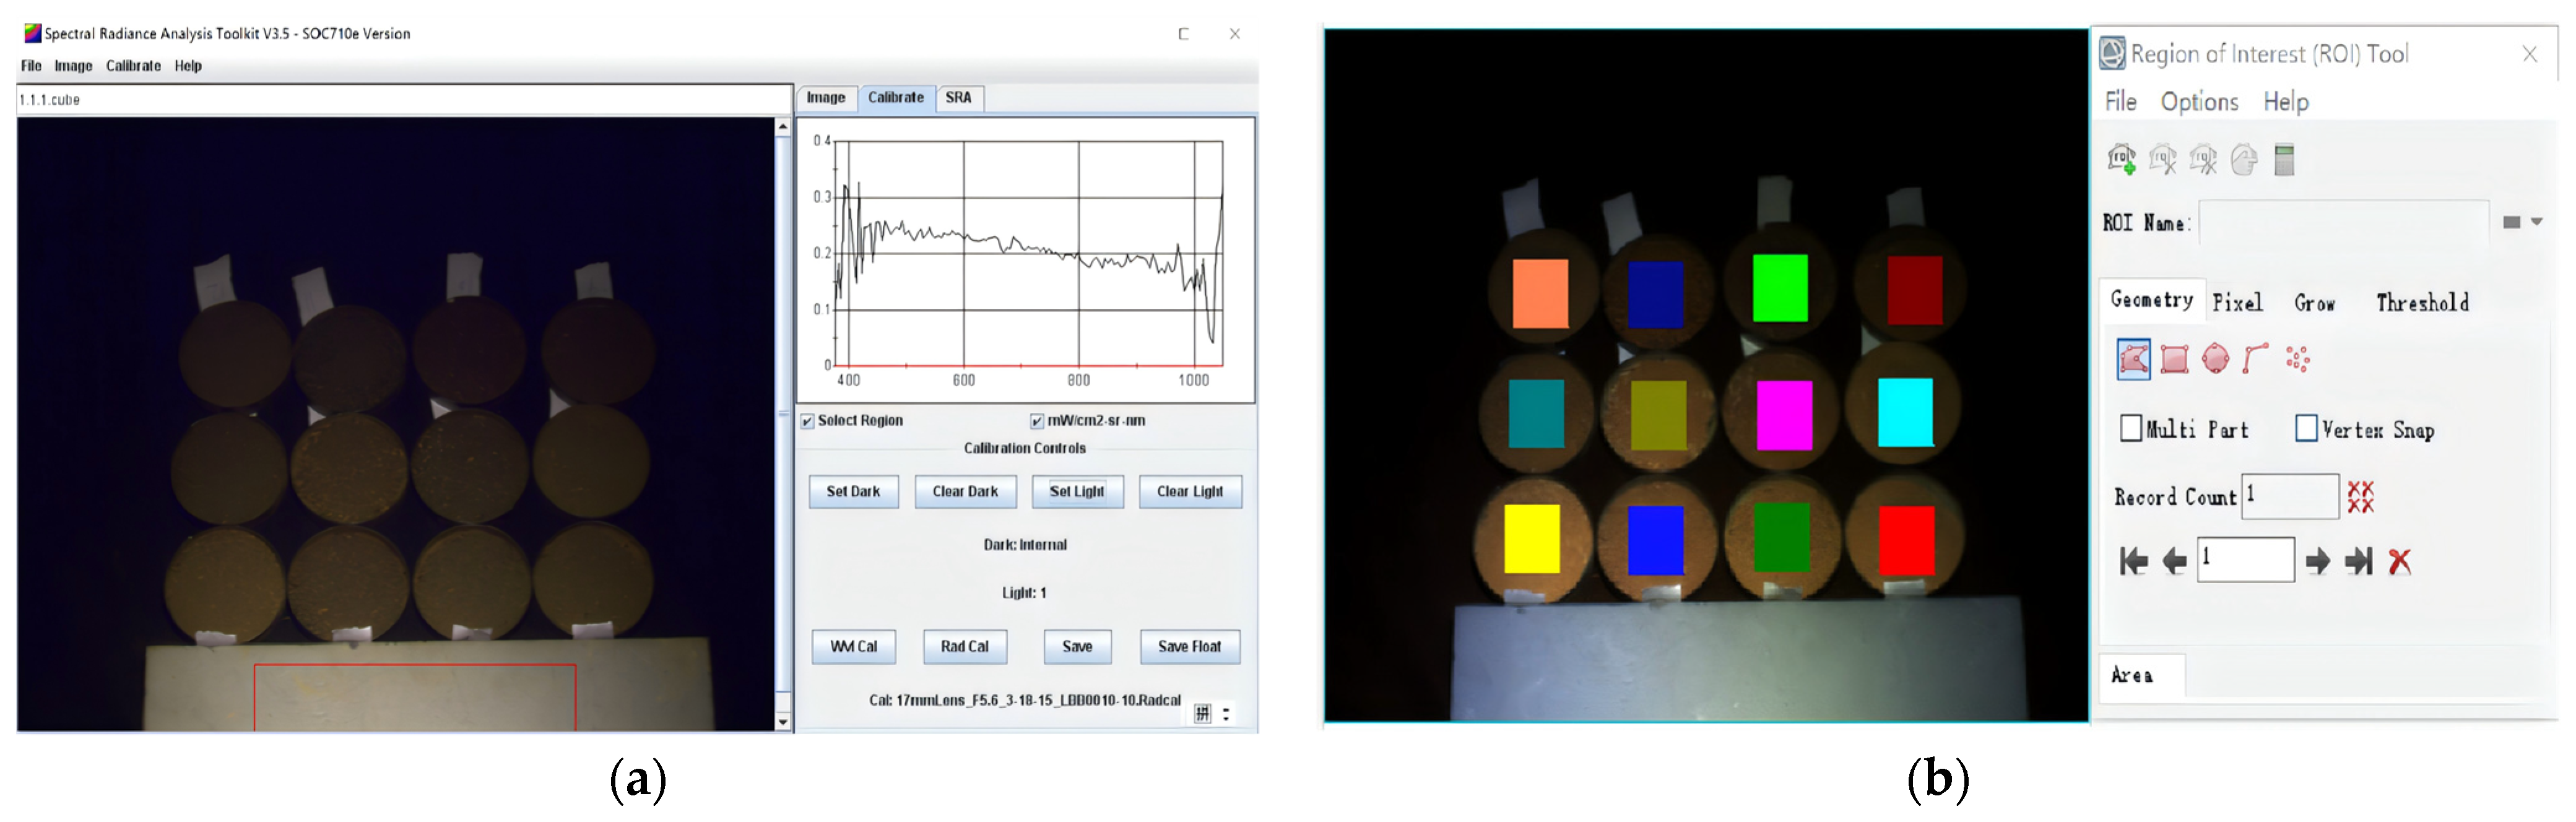Delete current record with red X
Viewport: 2576px width, 822px height.
click(x=2399, y=562)
